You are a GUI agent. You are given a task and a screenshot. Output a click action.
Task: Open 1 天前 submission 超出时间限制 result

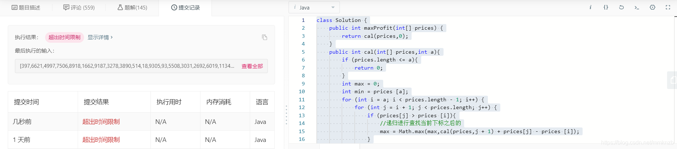point(101,140)
